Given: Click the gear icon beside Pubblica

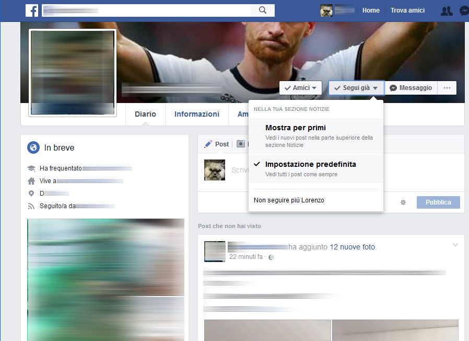Looking at the screenshot, I should tap(403, 202).
